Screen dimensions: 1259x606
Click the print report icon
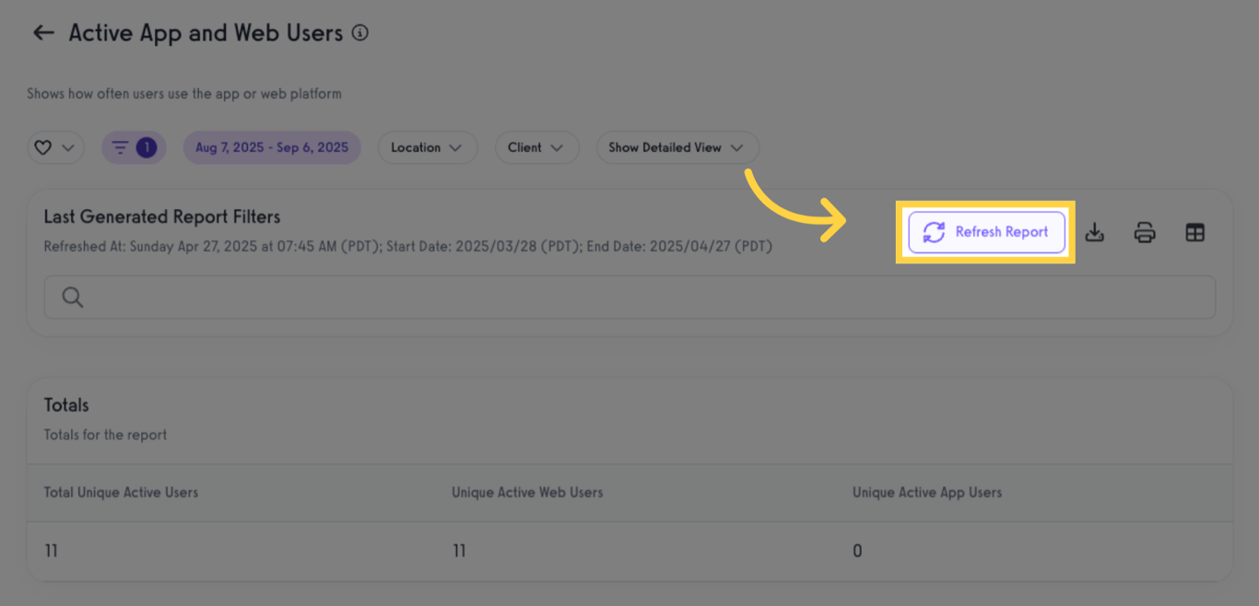[1145, 232]
